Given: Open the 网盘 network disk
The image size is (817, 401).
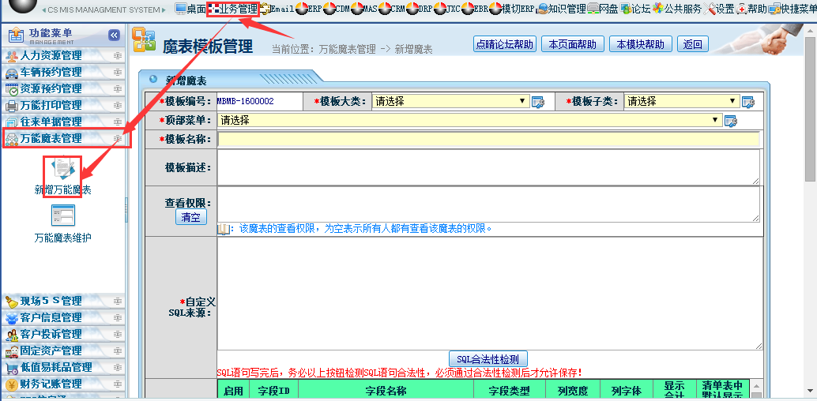Looking at the screenshot, I should pos(603,9).
